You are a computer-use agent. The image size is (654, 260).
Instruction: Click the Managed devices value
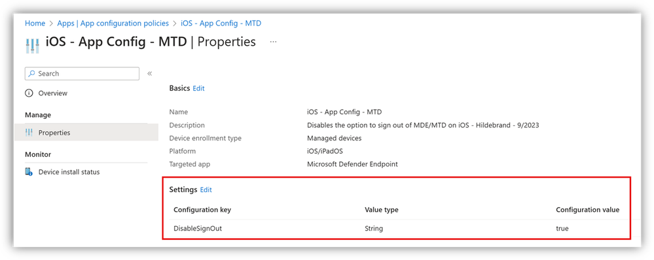click(x=334, y=138)
